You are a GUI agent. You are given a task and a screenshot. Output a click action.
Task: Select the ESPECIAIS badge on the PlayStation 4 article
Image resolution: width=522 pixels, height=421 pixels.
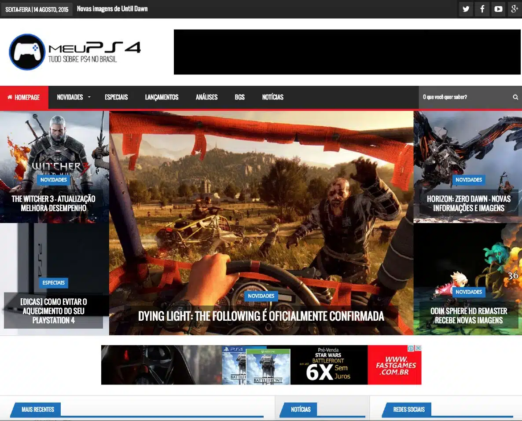(53, 283)
